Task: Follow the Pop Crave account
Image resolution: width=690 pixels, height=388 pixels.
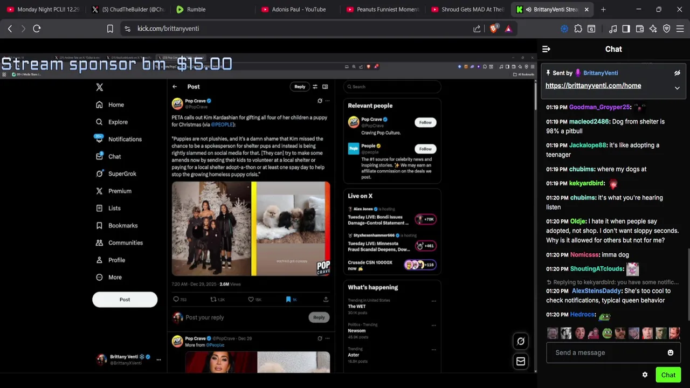Action: click(x=425, y=122)
